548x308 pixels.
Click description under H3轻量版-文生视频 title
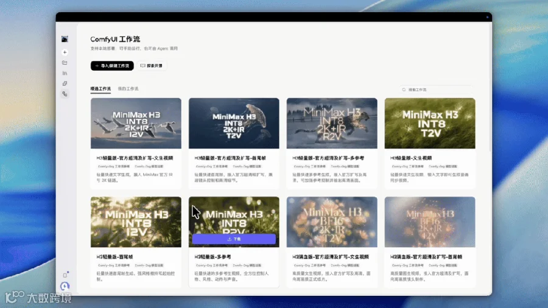click(429, 177)
